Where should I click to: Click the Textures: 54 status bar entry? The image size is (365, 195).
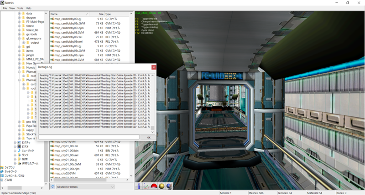285,193
